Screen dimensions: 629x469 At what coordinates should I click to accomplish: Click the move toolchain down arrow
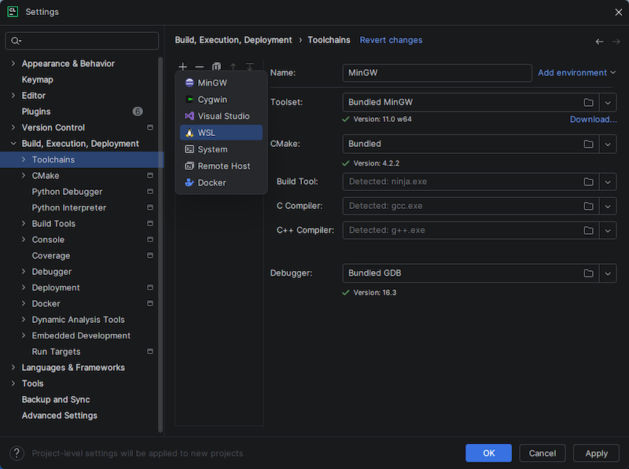click(249, 67)
